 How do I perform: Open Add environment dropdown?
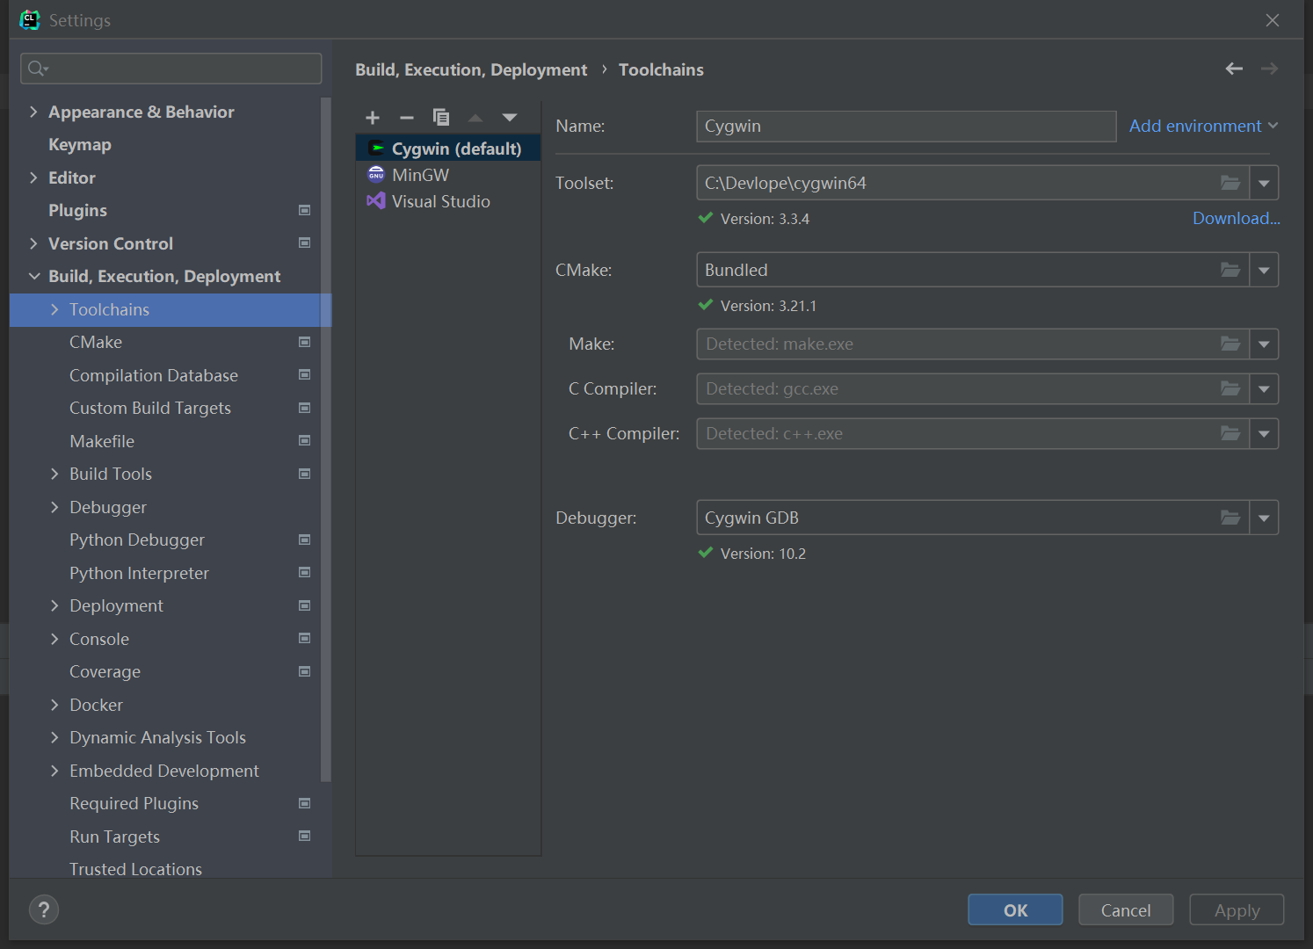click(x=1203, y=126)
